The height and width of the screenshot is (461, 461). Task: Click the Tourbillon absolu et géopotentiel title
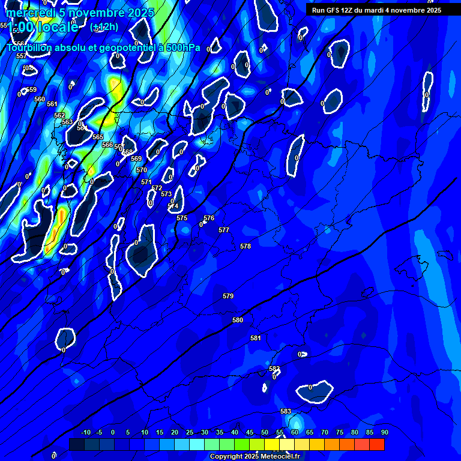(x=103, y=47)
